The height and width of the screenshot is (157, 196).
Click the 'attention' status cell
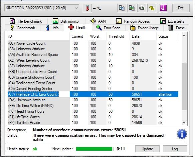coord(165,94)
